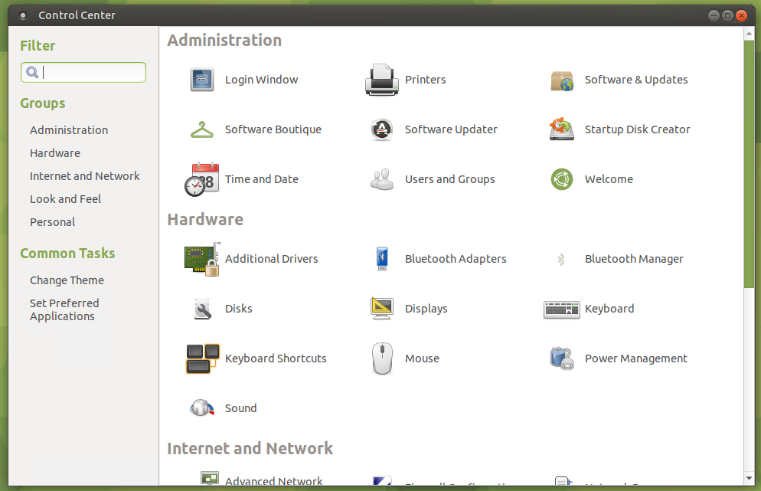Open the Displays monitor icon
The width and height of the screenshot is (761, 491).
[x=382, y=309]
